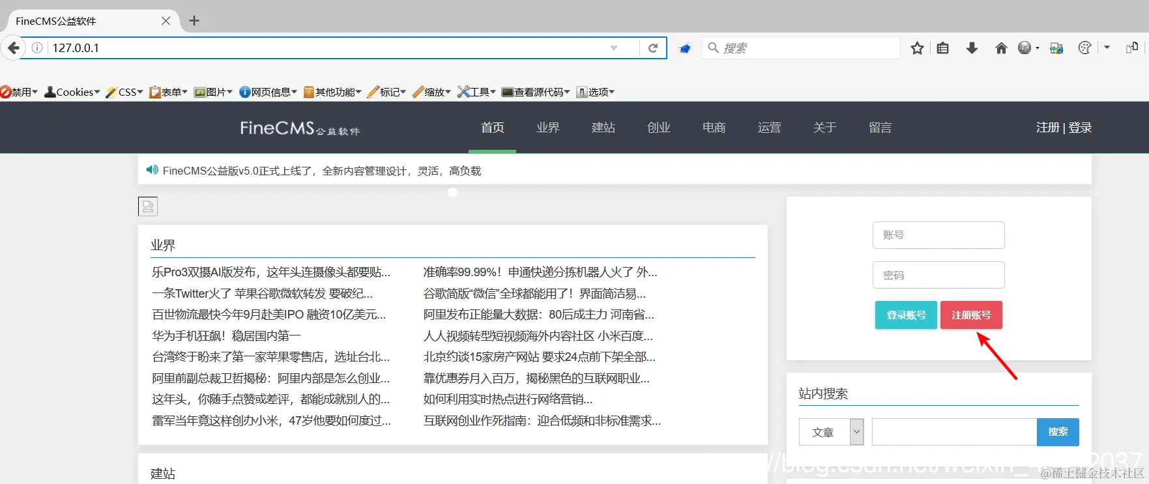Open article 准确率99.99%！申通快递分拣机器人
Screen dimensions: 1149x484
click(540, 272)
